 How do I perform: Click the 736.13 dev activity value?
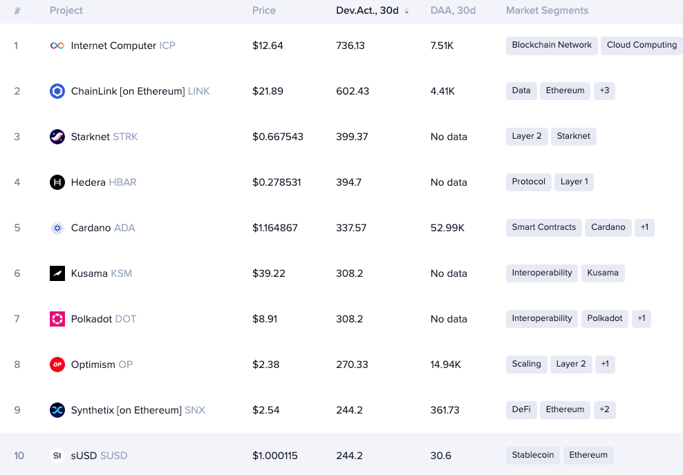(x=350, y=46)
